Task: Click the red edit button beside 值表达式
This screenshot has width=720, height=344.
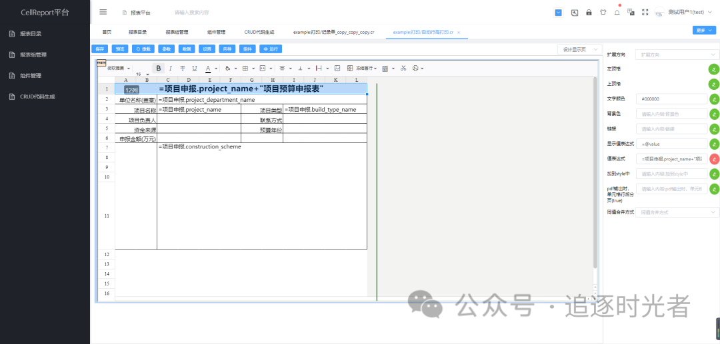Action: 714,159
